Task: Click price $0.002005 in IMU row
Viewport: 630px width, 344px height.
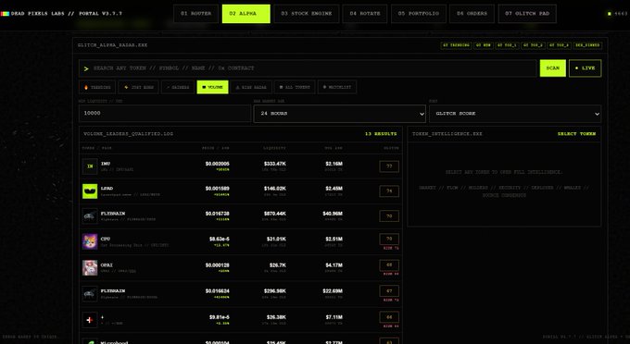Action: click(218, 164)
